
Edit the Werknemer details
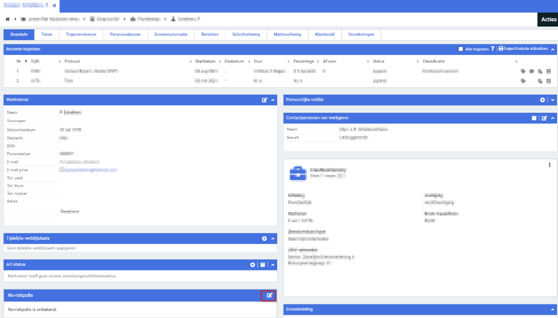[265, 100]
